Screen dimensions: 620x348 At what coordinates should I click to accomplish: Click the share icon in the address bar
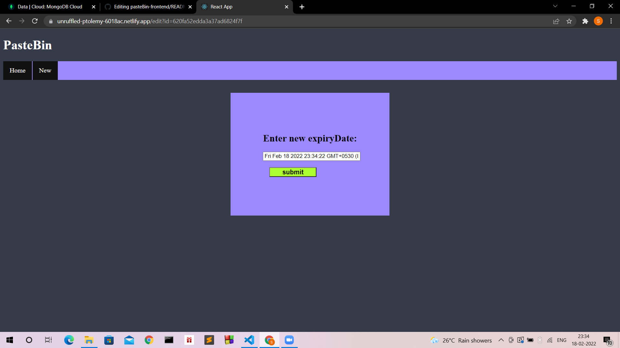[x=556, y=21]
